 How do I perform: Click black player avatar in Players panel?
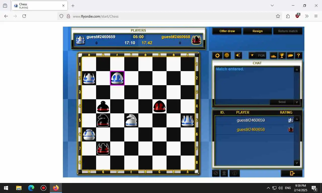(196, 40)
